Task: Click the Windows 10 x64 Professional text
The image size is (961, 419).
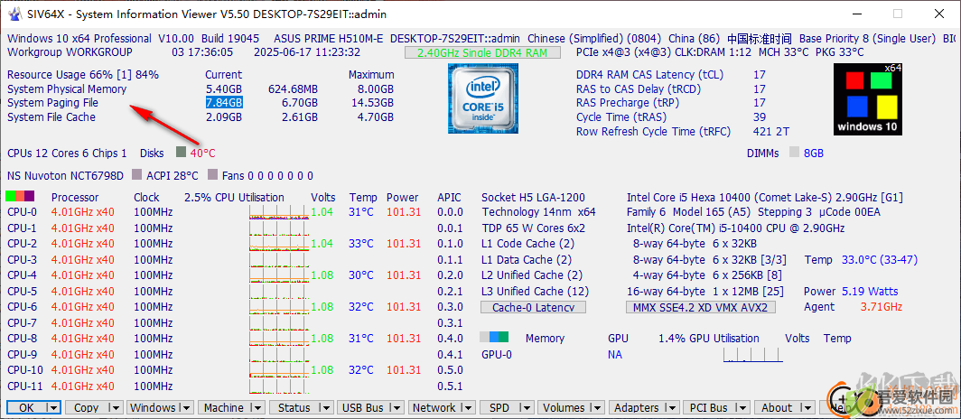Action: (79, 38)
